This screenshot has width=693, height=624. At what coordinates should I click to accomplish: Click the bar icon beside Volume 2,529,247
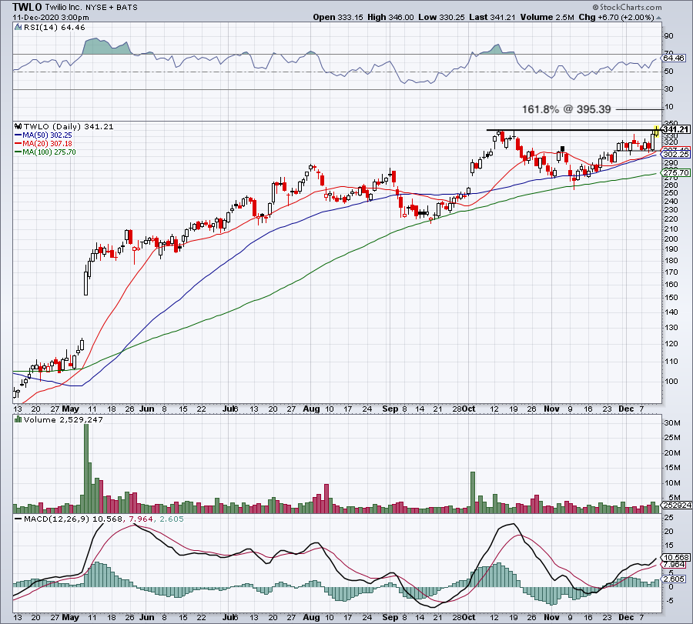point(18,419)
